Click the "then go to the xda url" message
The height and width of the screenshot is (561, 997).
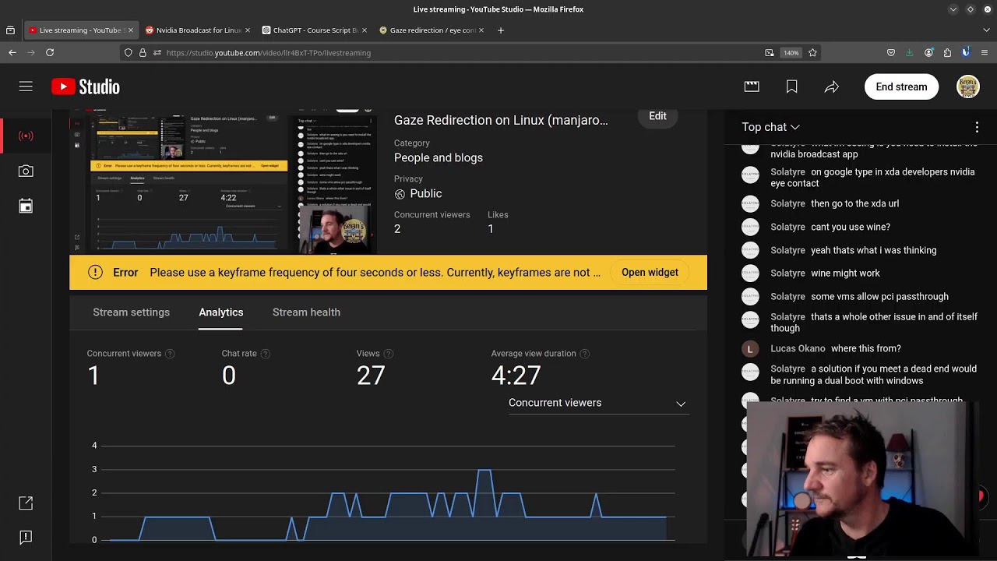(854, 203)
